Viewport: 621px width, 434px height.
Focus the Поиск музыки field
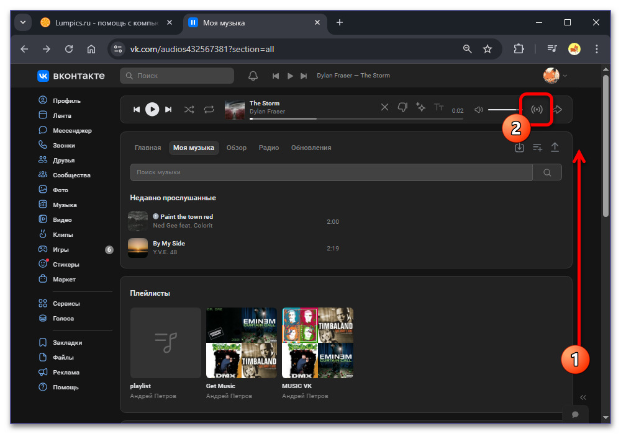[x=331, y=172]
